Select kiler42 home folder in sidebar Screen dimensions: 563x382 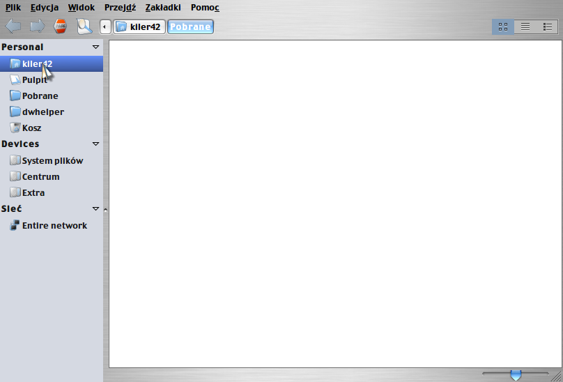click(52, 63)
